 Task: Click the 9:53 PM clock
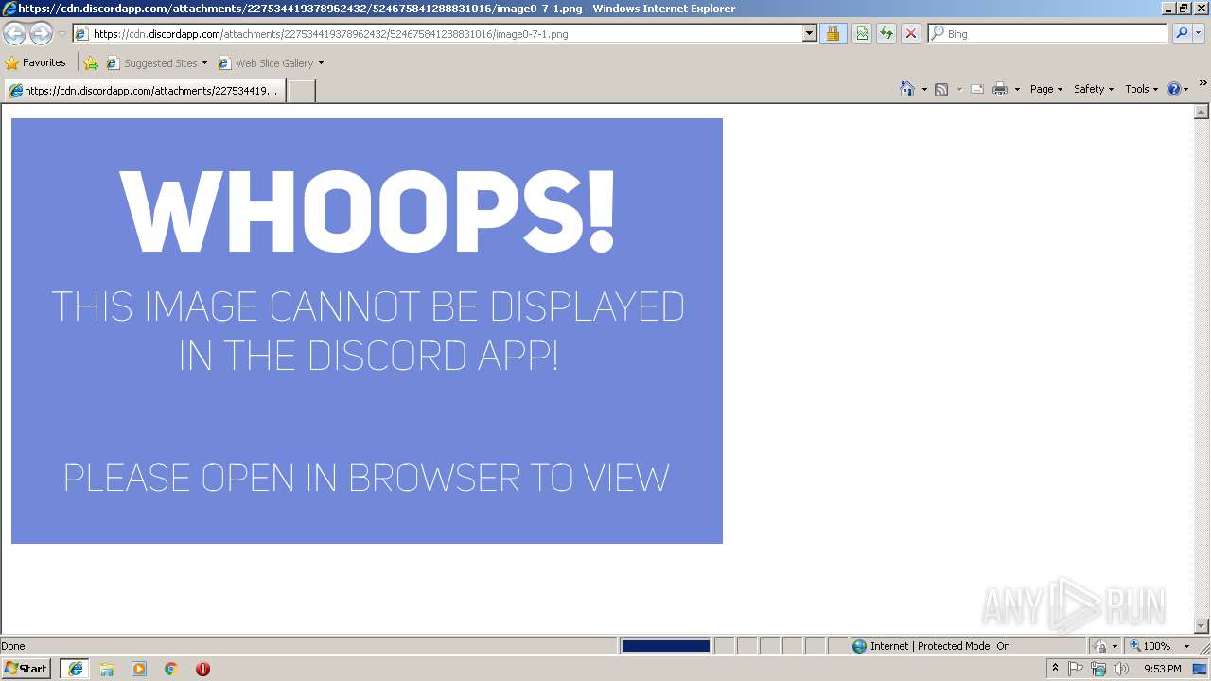click(1162, 669)
